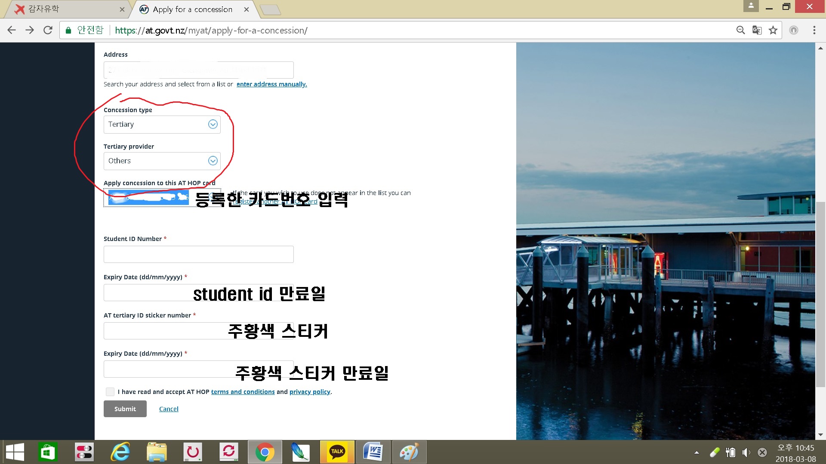Click the Student ID Number field

198,254
